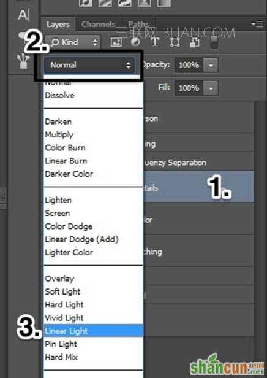Select the brushes cup tool icon
267x378 pixels.
coord(23,61)
